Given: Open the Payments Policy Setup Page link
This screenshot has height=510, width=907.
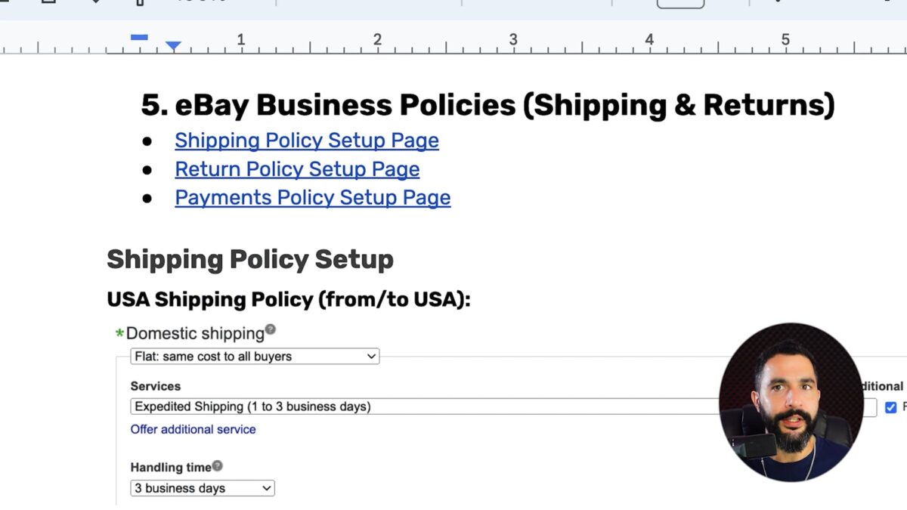Looking at the screenshot, I should (x=313, y=198).
